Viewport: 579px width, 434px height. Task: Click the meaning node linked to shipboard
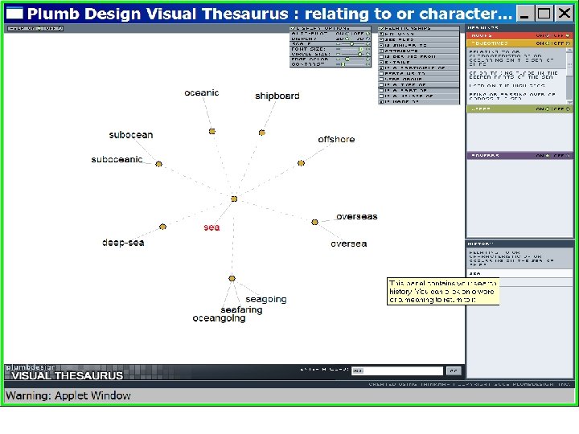pos(262,133)
